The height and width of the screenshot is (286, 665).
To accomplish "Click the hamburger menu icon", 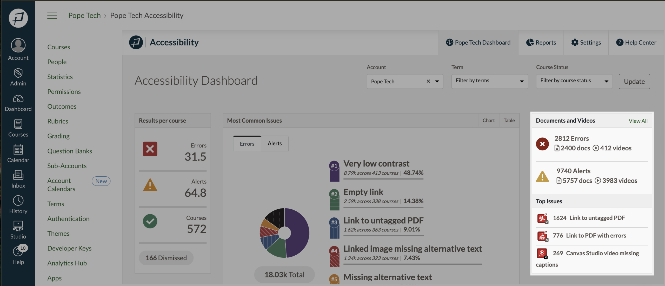I will coord(52,16).
